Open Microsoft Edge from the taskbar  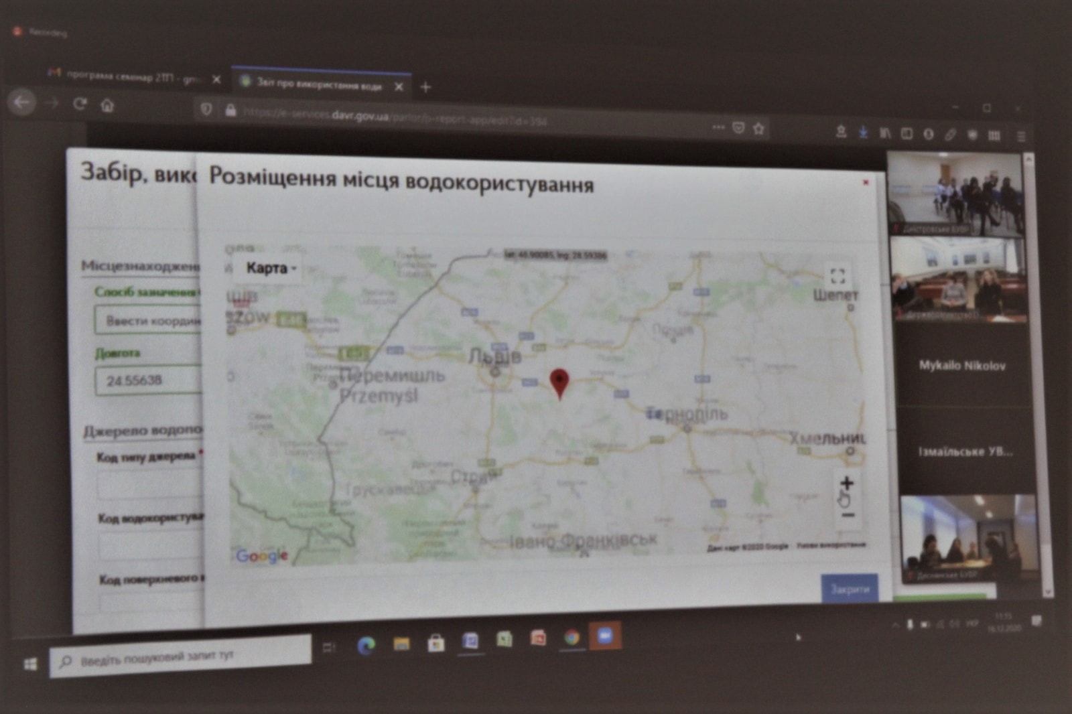[x=366, y=645]
